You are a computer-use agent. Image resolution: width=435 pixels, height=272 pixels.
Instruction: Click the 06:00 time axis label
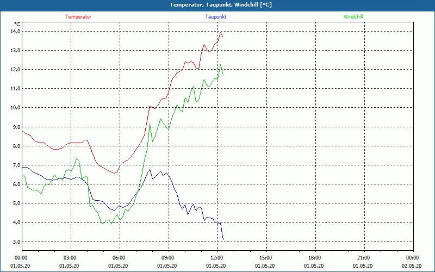[119, 258]
